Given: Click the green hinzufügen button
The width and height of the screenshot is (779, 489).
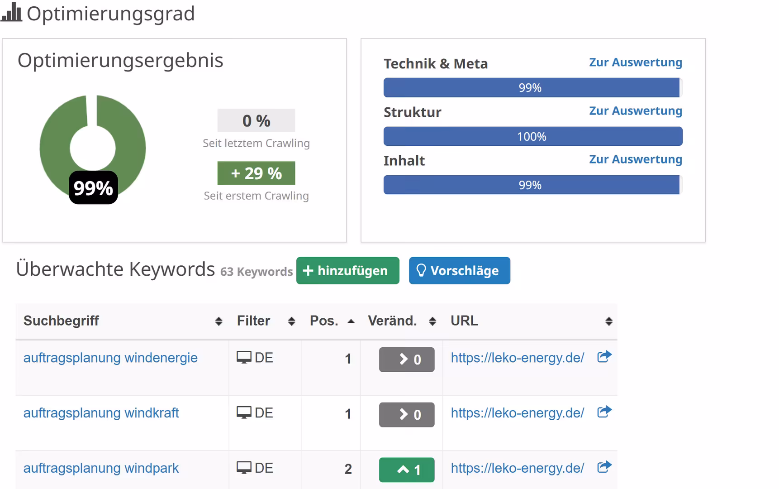Looking at the screenshot, I should coord(347,270).
